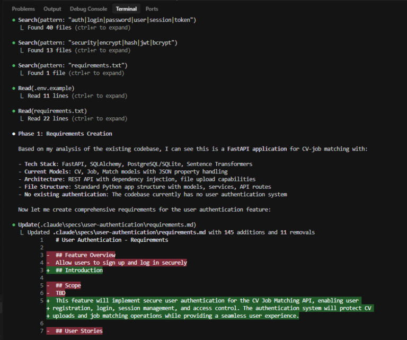Select the Terminal tab
This screenshot has height=340, width=407.
[x=126, y=9]
